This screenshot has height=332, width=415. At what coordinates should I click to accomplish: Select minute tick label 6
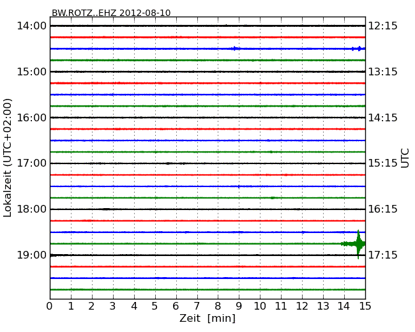(x=176, y=306)
